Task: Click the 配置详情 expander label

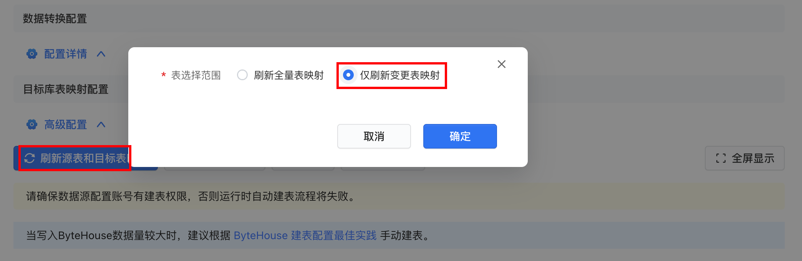Action: [66, 54]
